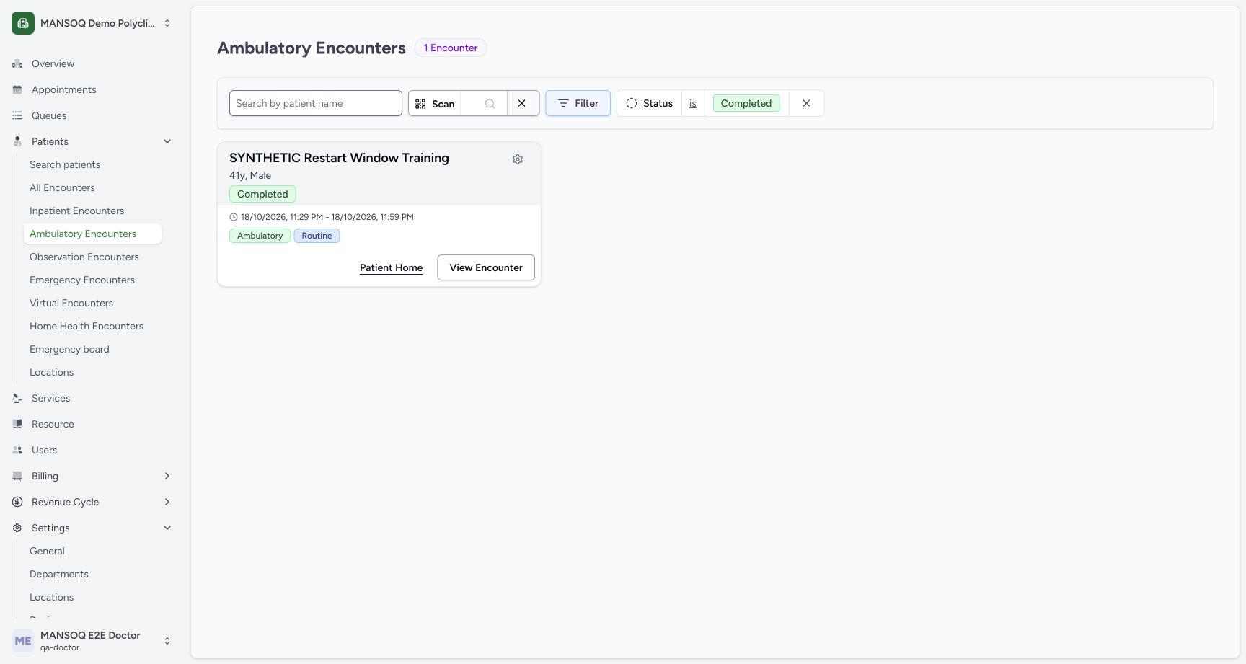1246x664 pixels.
Task: Change the 'is' filter operator
Action: click(x=692, y=103)
